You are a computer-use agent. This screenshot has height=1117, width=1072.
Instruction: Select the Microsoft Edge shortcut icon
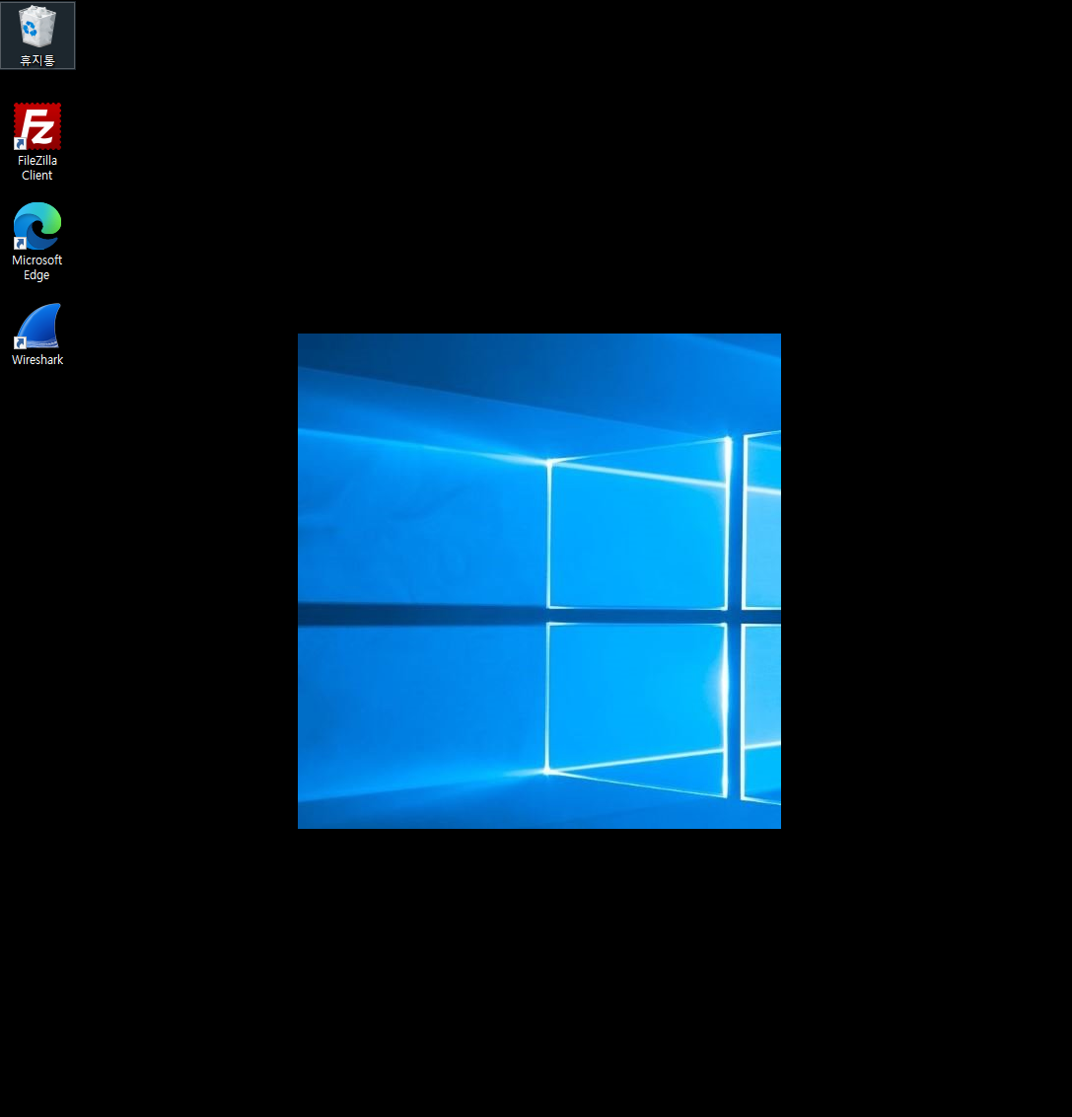coord(37,226)
